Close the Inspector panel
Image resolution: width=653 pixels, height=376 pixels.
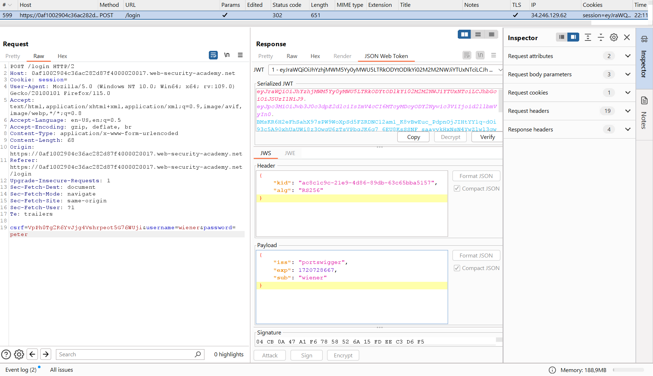click(x=627, y=37)
